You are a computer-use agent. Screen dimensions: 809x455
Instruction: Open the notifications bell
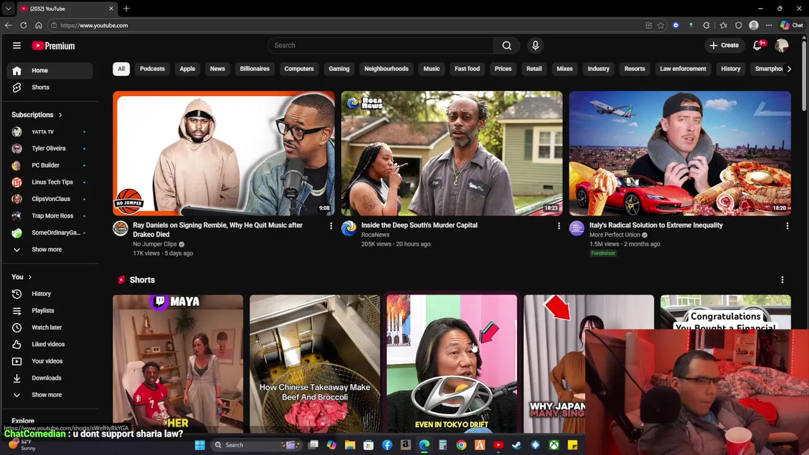pyautogui.click(x=758, y=45)
